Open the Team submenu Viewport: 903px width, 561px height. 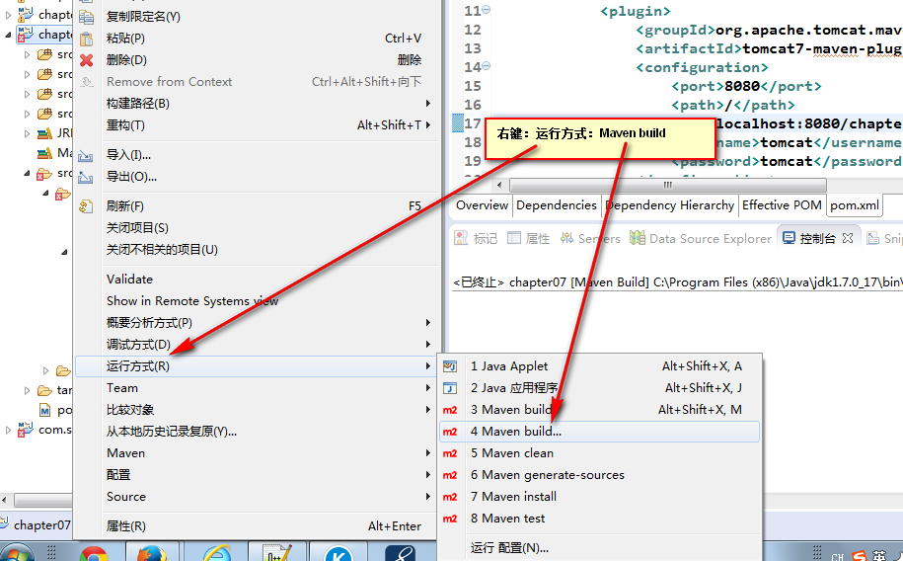(x=257, y=388)
